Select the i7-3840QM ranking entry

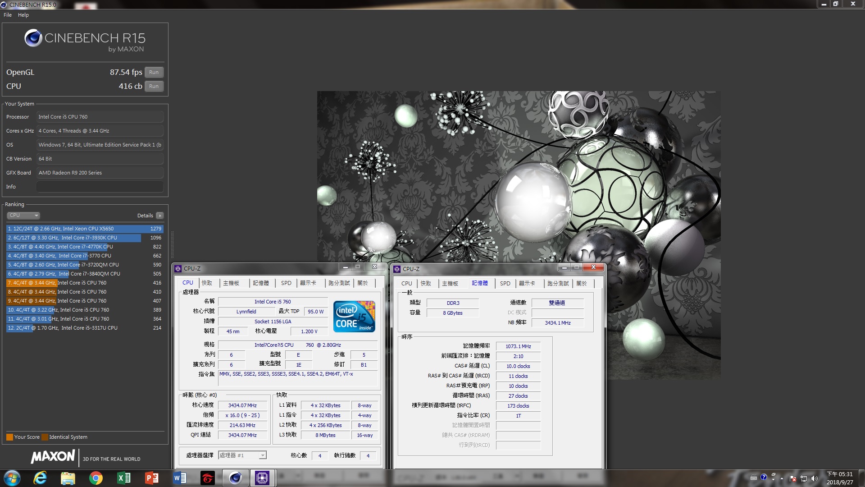click(x=84, y=274)
